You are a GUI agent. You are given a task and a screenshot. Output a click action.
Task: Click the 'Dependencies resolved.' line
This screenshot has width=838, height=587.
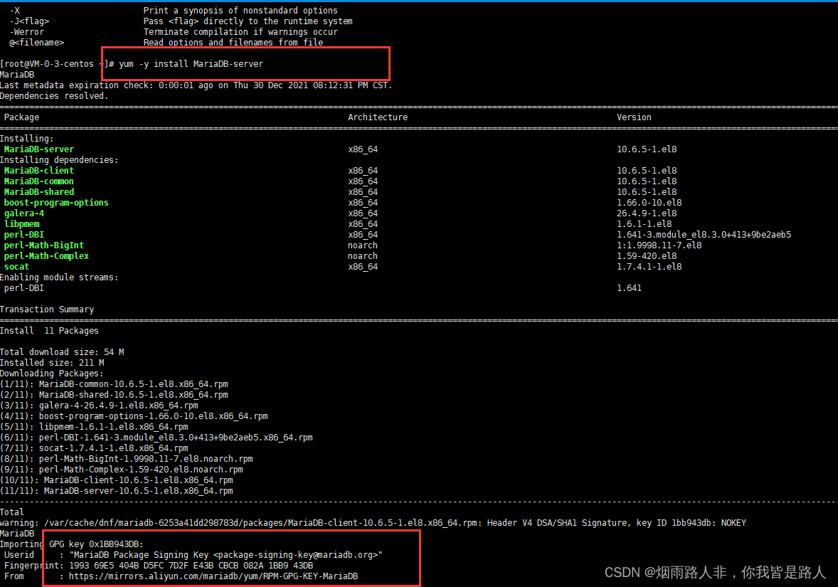click(x=54, y=95)
